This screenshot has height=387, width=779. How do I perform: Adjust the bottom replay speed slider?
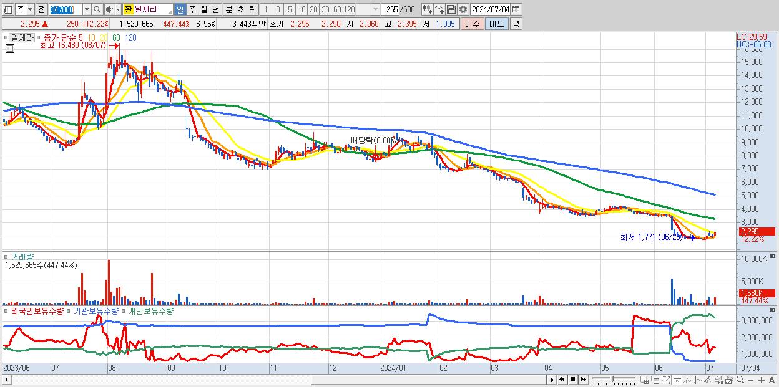(613, 380)
